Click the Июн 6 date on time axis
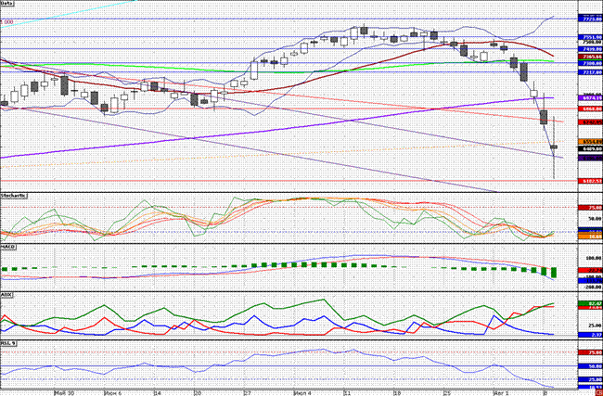The width and height of the screenshot is (603, 396). tap(112, 393)
